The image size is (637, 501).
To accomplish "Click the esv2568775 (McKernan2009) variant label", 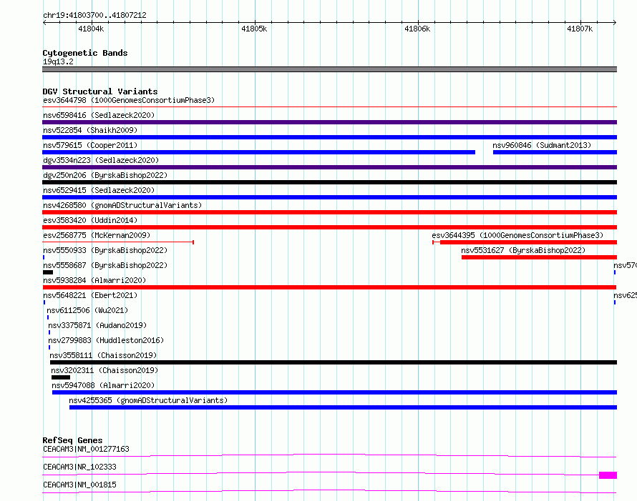I will click(97, 235).
